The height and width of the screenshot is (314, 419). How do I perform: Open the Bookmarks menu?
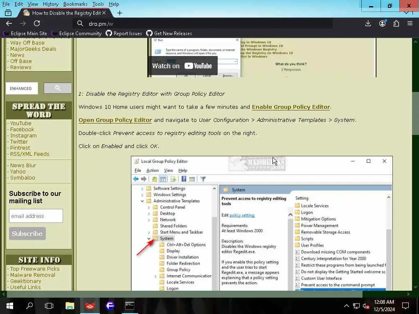[75, 4]
